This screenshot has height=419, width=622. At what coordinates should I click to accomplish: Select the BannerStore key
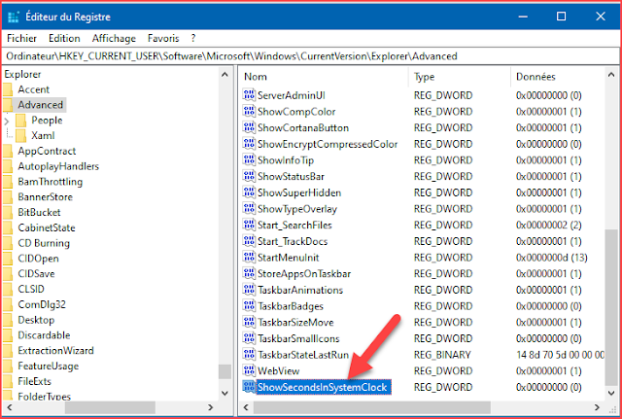click(x=46, y=197)
